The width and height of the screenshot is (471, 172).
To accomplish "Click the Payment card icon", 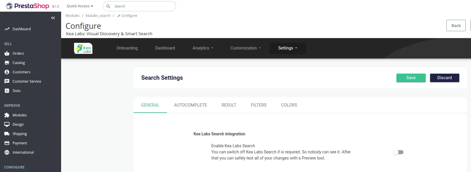I will [x=7, y=143].
